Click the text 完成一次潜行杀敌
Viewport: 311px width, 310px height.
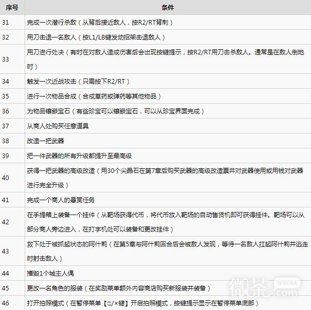[51, 22]
